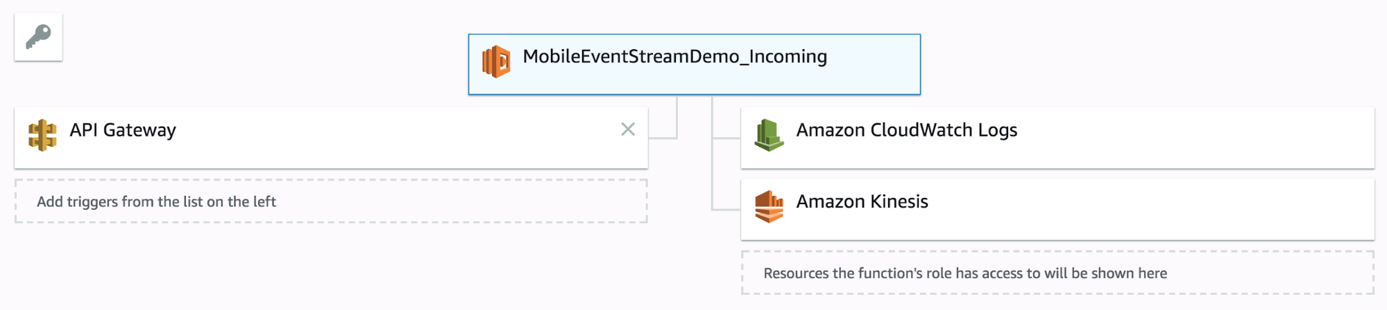Click the green CloudWatch Logs icon

tap(769, 134)
